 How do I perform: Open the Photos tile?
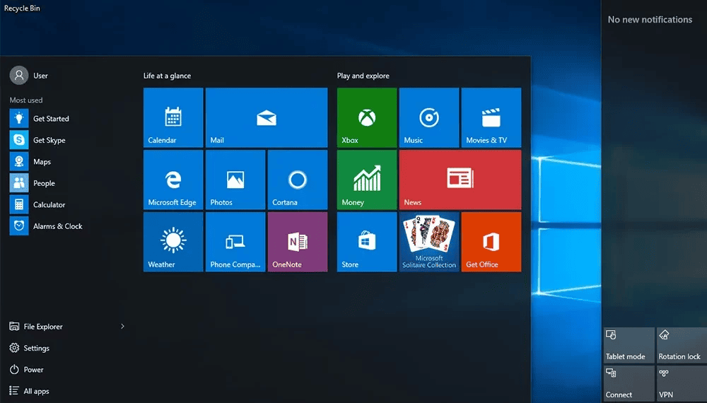coord(235,180)
